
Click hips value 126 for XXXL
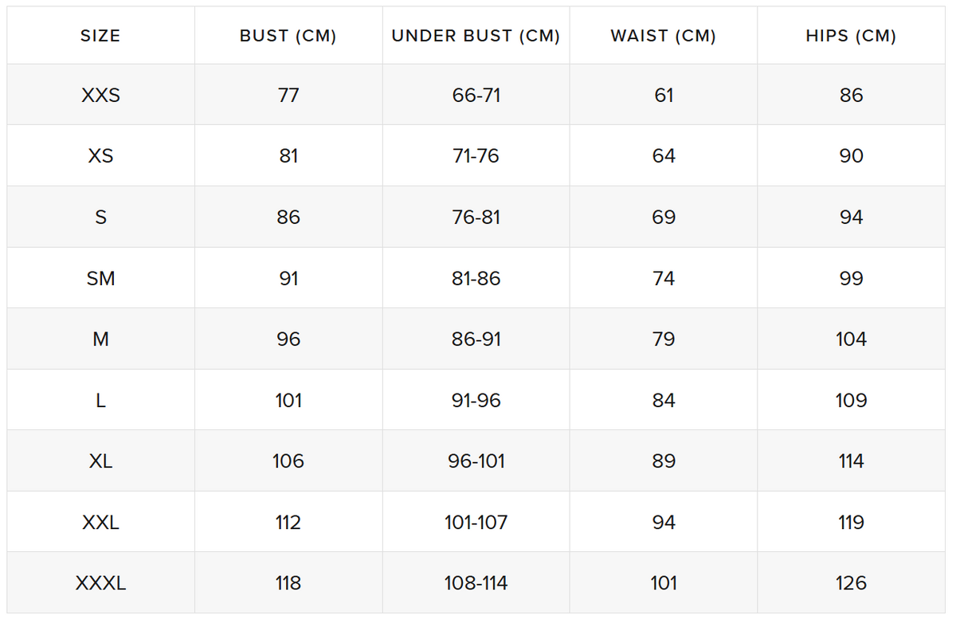[x=851, y=583]
